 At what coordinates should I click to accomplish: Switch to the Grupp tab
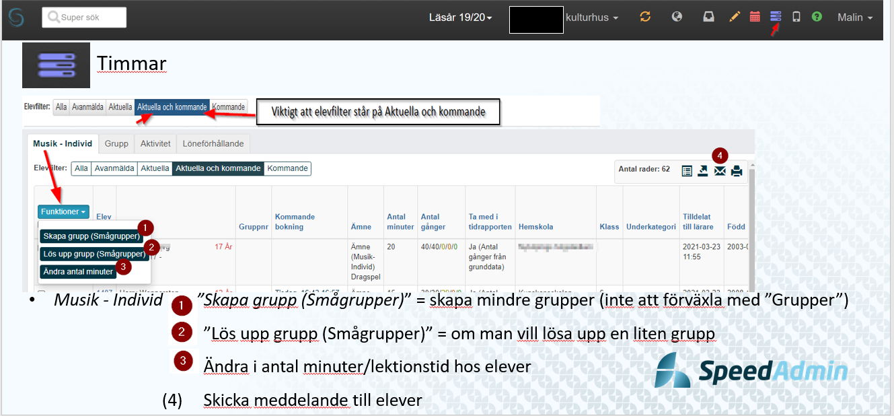(x=116, y=143)
